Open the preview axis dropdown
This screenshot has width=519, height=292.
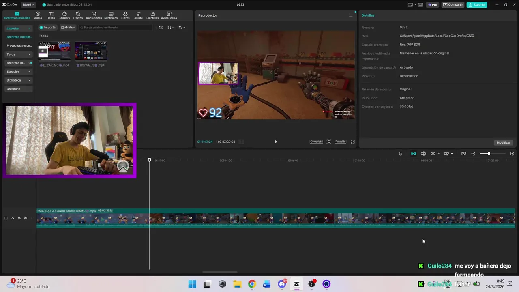(x=448, y=154)
